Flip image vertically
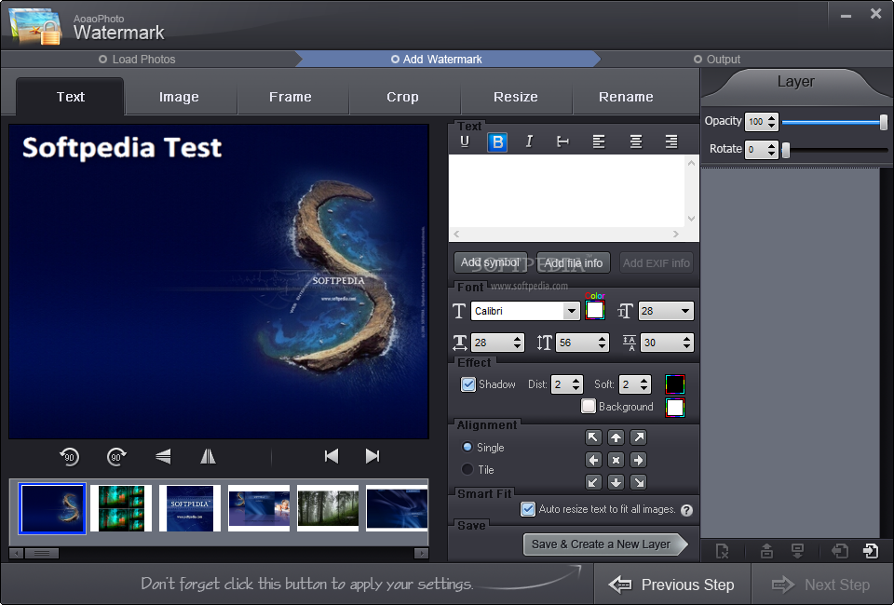This screenshot has width=894, height=605. coord(163,456)
